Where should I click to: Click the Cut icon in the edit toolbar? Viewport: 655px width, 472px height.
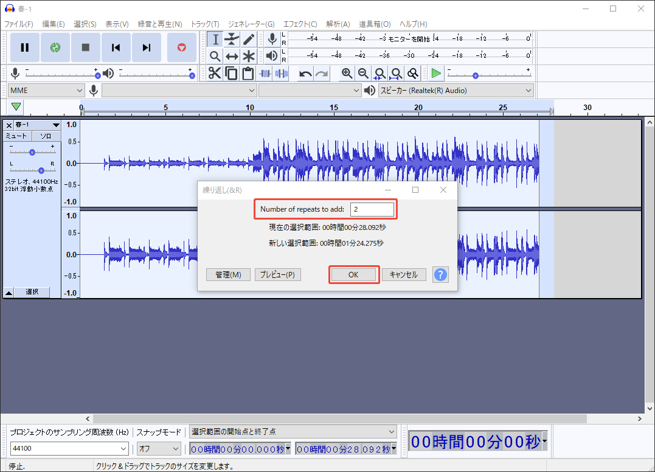coord(215,73)
